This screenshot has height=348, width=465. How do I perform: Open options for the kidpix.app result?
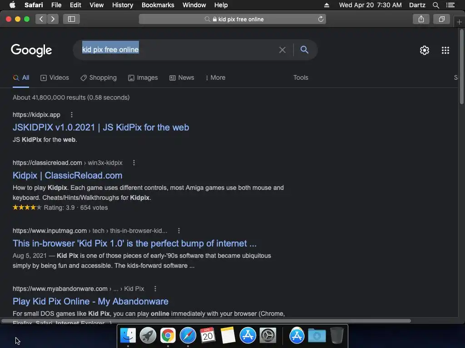click(71, 115)
